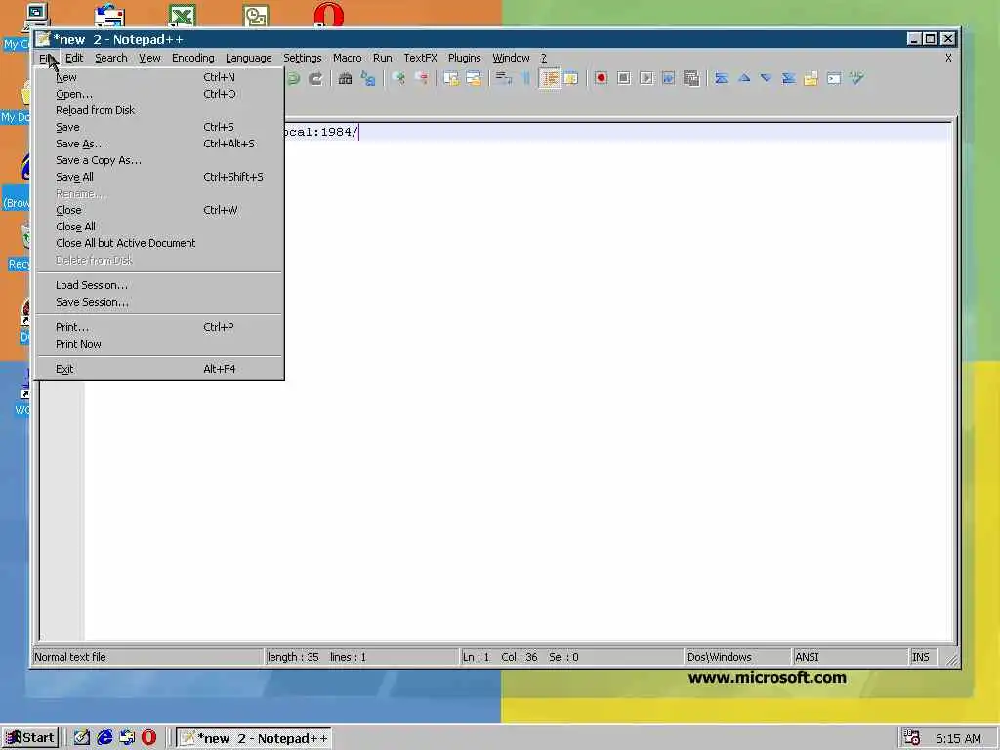This screenshot has width=1000, height=750.
Task: Open the Edit menu
Action: 74,58
